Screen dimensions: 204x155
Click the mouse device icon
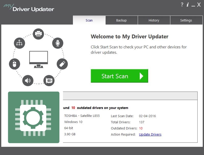(x=15, y=64)
